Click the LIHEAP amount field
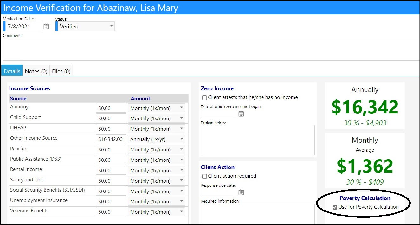This screenshot has width=420, height=225. tap(111, 129)
